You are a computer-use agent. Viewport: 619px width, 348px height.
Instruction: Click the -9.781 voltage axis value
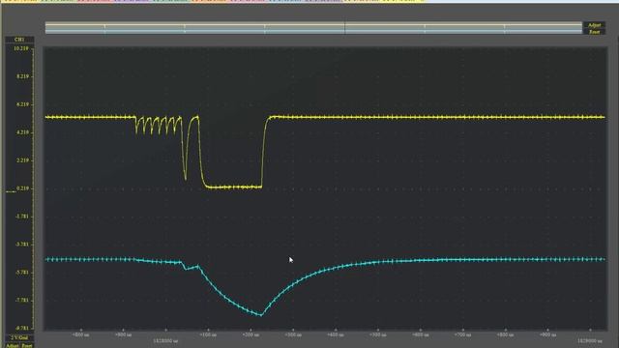[22, 329]
